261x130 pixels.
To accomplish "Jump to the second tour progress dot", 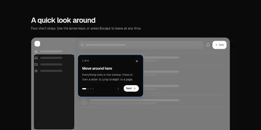I will pos(88,89).
